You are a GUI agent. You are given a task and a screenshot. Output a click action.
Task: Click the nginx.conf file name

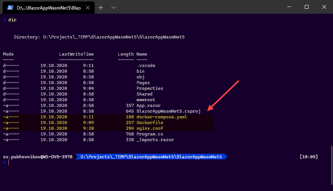[x=150, y=129]
